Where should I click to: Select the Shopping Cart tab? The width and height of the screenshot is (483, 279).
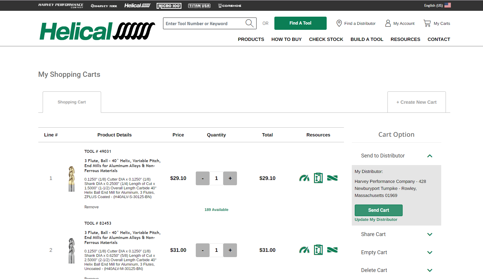(72, 102)
